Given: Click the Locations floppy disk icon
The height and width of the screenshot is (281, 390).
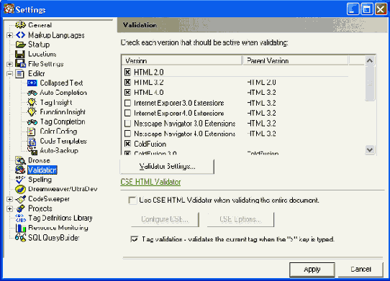Looking at the screenshot, I should (20, 54).
